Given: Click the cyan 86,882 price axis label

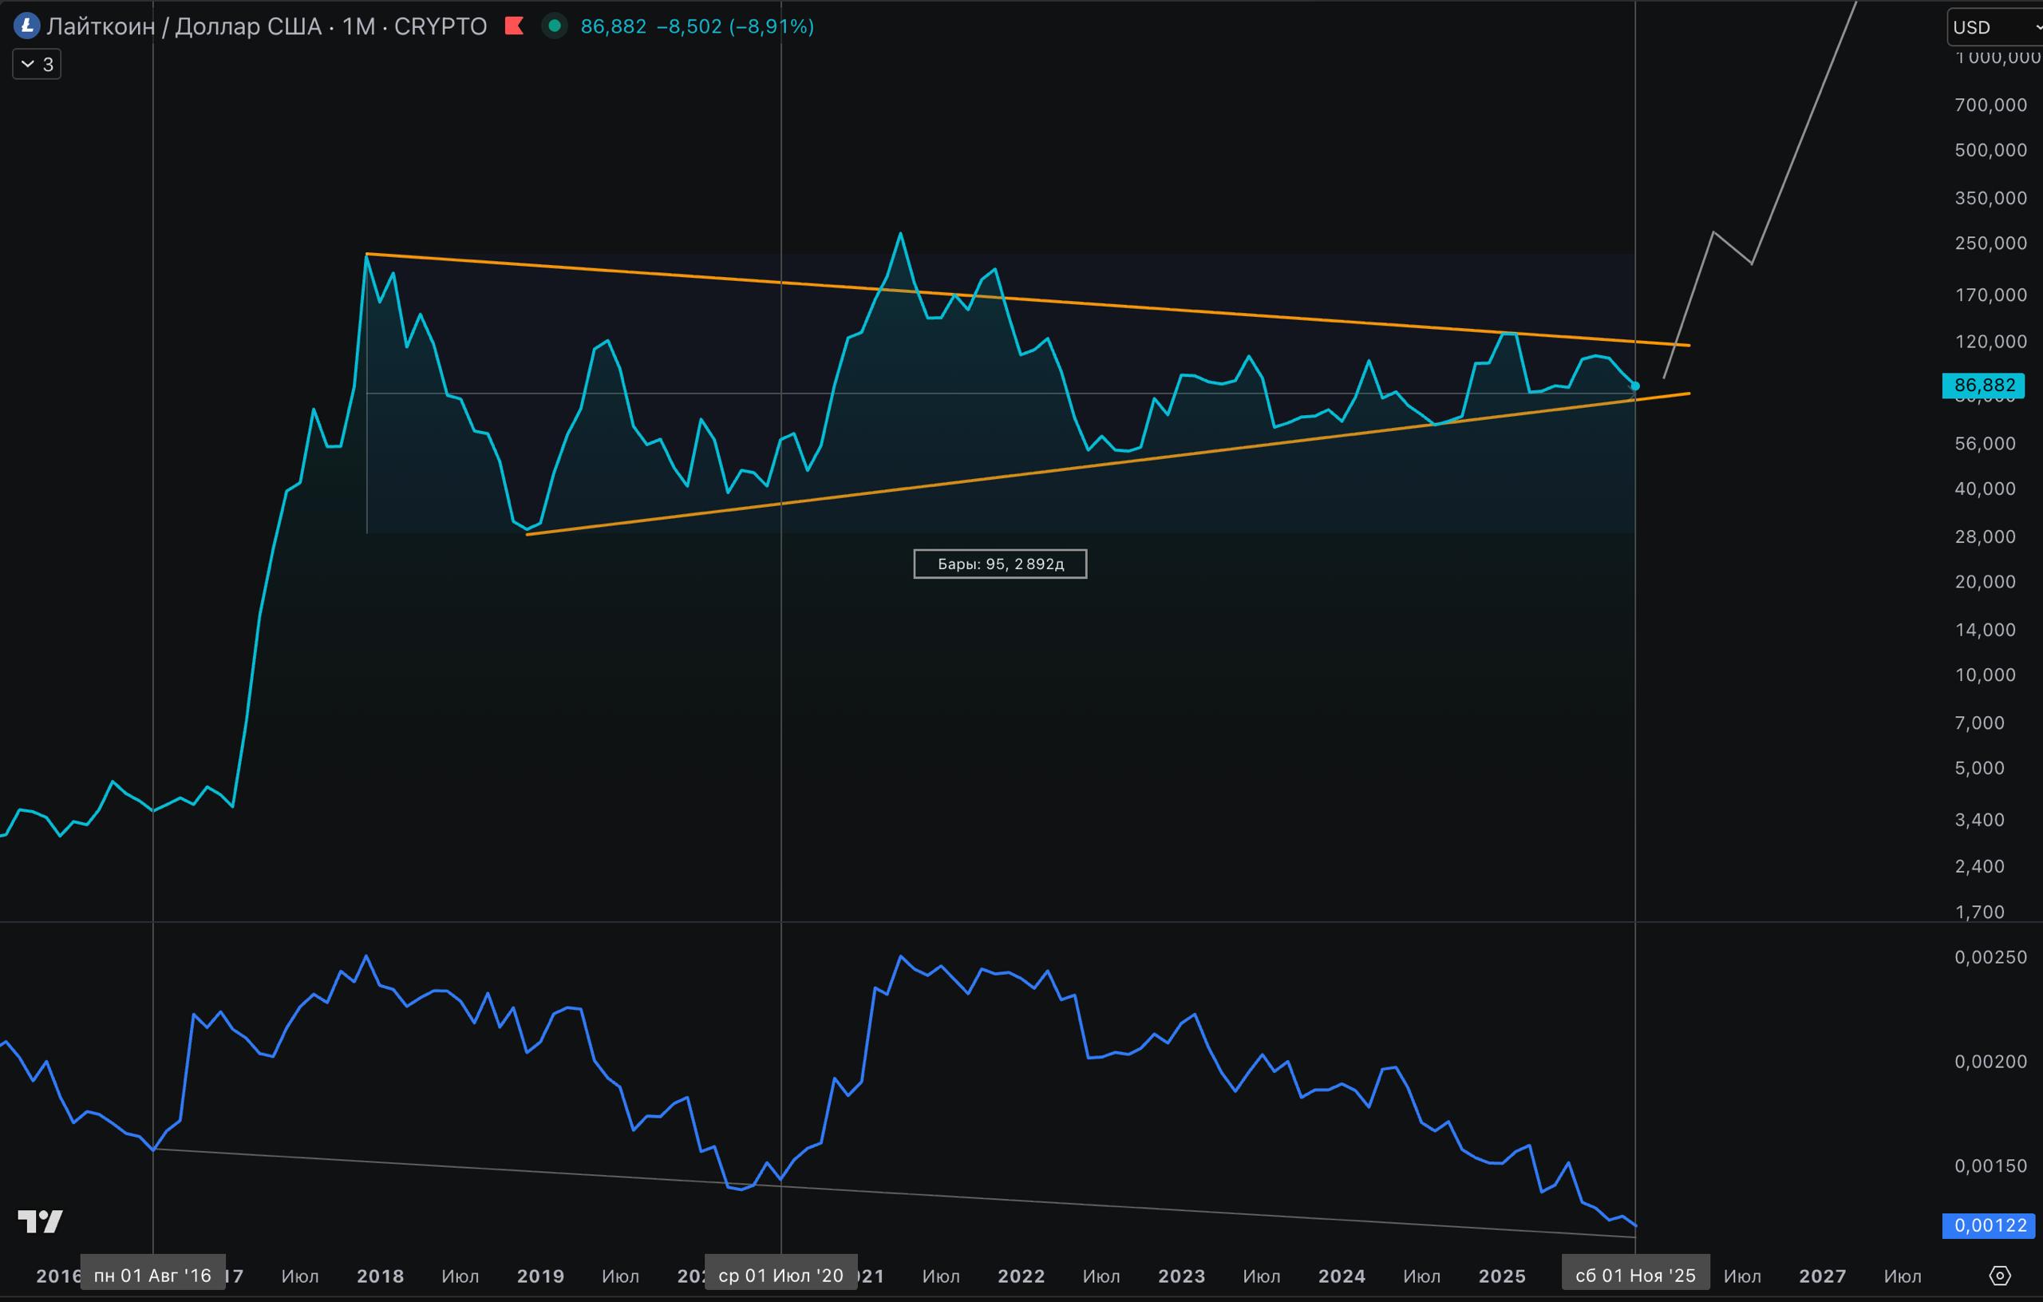Looking at the screenshot, I should pyautogui.click(x=1983, y=386).
